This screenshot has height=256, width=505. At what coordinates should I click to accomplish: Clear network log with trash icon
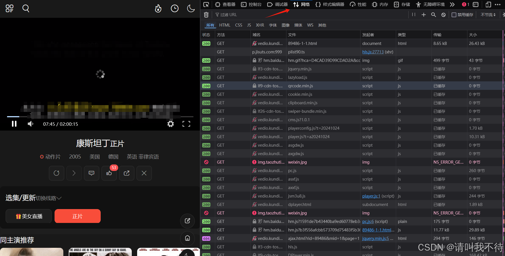[x=206, y=15]
